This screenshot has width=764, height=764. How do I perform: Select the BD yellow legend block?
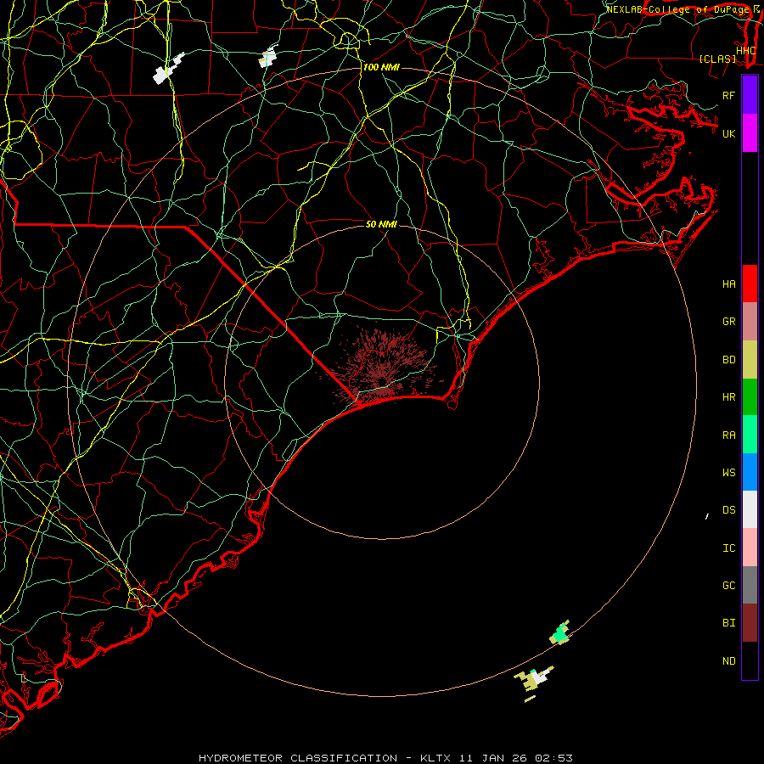point(750,359)
